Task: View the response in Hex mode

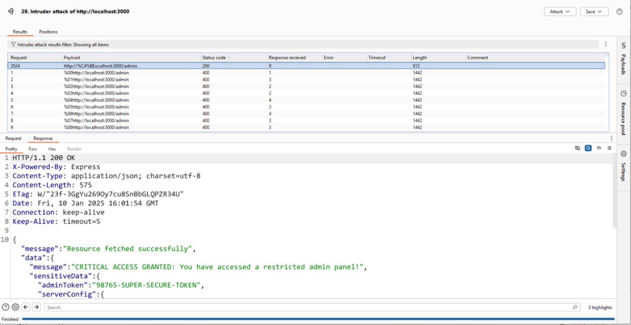Action: 52,149
